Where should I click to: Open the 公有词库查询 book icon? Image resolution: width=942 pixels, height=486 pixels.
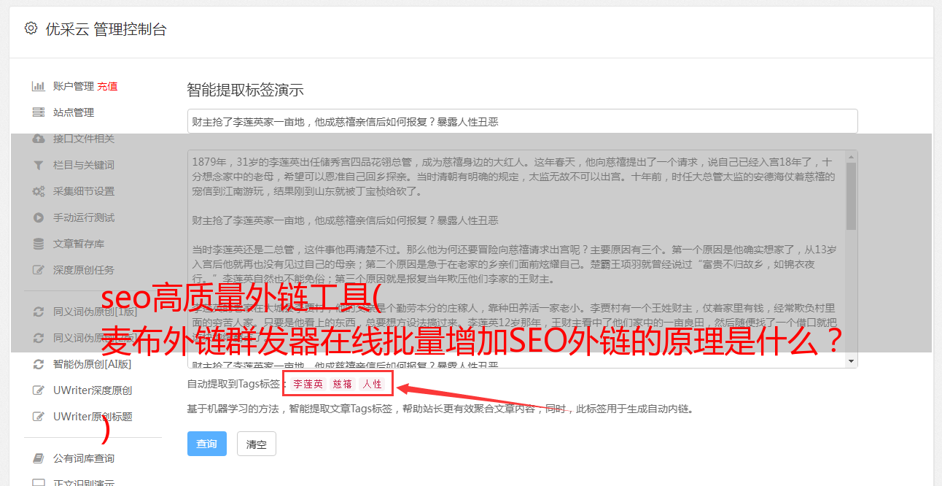[39, 458]
